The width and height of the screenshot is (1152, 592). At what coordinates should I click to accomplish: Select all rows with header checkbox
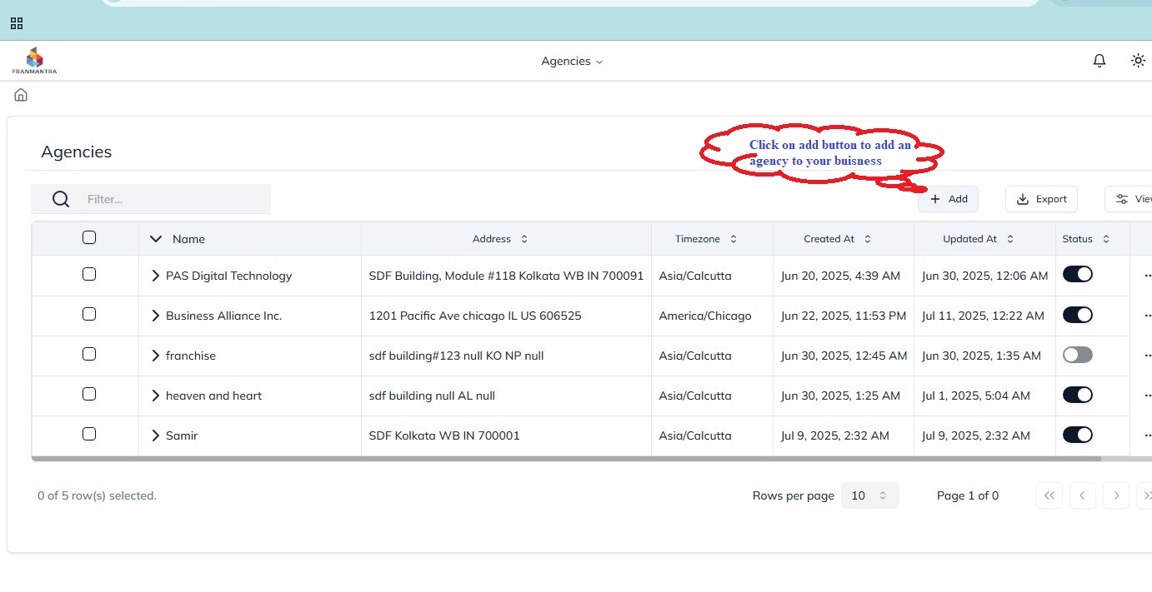(x=89, y=238)
